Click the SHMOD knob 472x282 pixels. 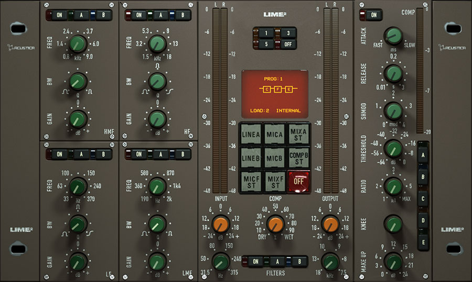393,111
